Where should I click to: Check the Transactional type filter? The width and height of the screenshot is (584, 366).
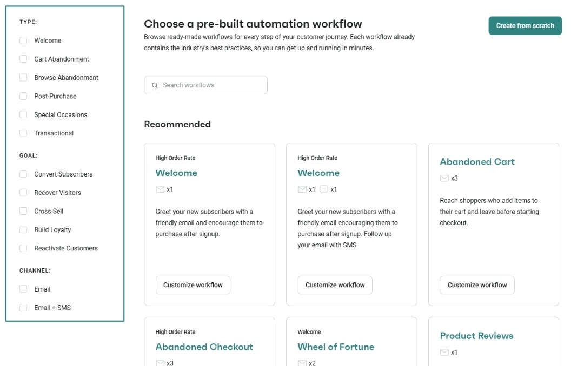(x=23, y=133)
